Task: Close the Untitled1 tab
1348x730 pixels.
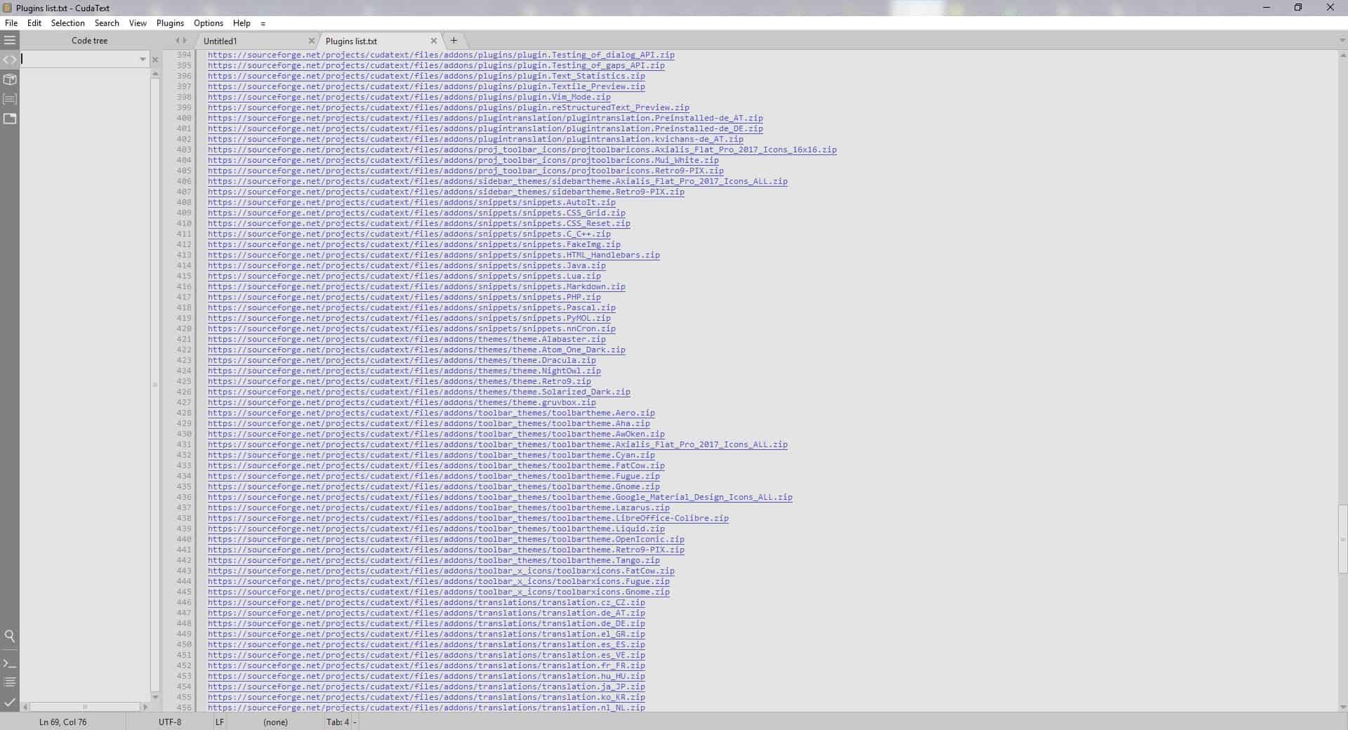Action: 312,41
